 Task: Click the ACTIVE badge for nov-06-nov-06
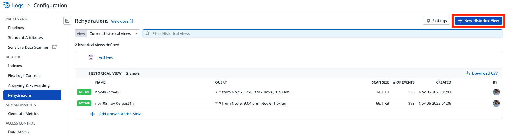point(84,92)
